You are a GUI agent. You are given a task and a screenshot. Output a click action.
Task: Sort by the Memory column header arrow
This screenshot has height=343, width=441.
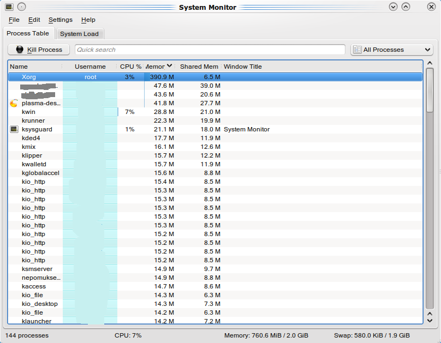coord(170,66)
